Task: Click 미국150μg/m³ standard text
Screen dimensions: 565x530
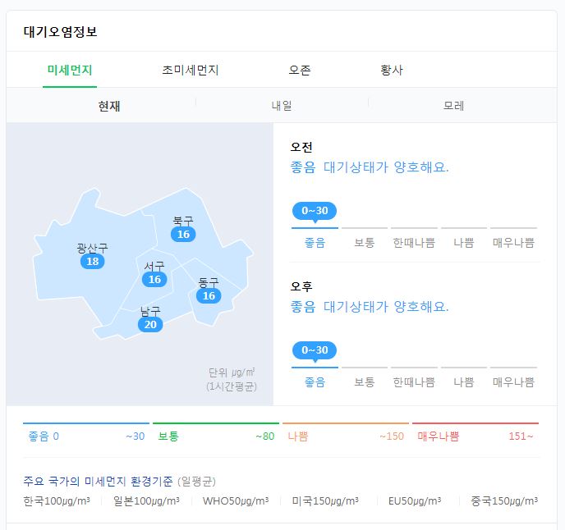Action: click(325, 500)
